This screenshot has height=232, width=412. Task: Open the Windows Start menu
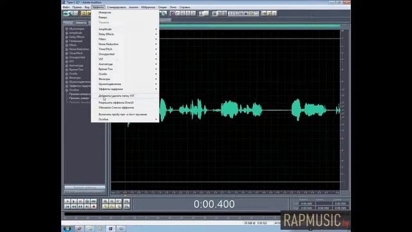coord(67,229)
